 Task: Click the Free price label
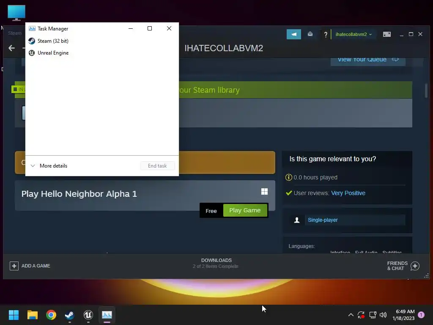211,211
